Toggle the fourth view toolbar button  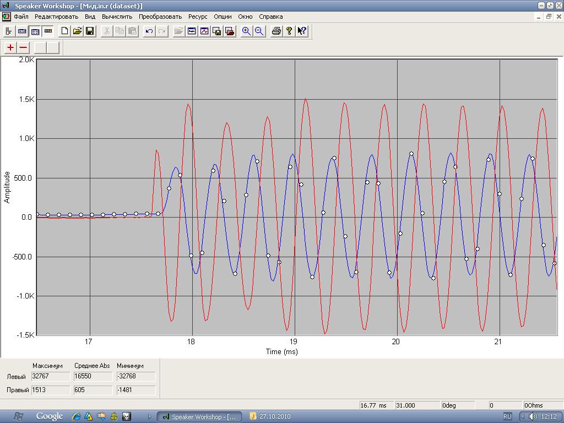click(x=48, y=31)
